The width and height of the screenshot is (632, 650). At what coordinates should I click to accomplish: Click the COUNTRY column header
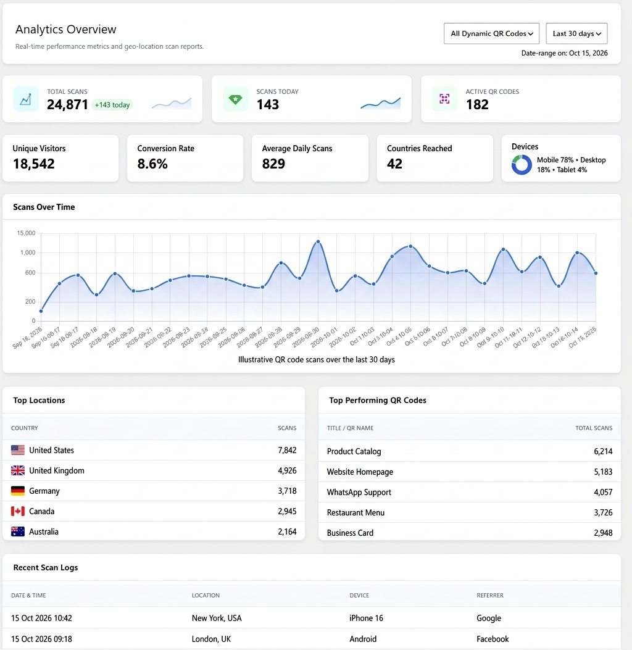pos(25,428)
